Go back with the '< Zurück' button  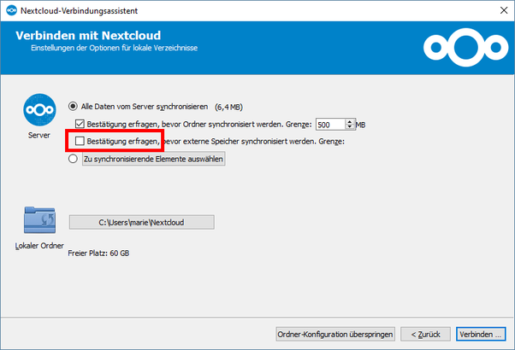(x=425, y=333)
